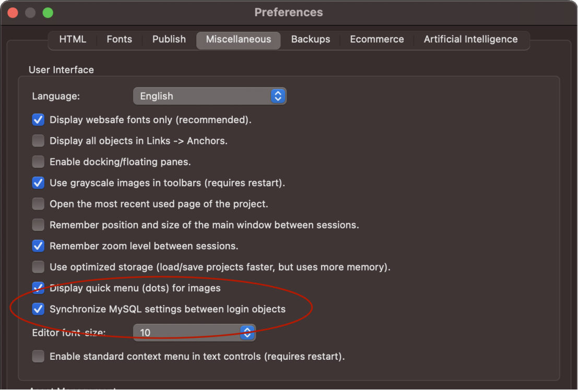Enable standard context menu in text controls
The width and height of the screenshot is (578, 390).
point(38,357)
